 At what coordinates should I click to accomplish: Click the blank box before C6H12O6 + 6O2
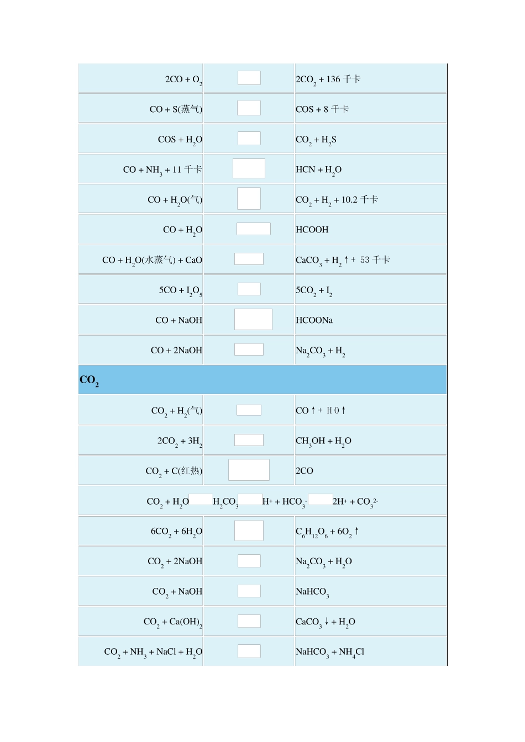[x=249, y=530]
